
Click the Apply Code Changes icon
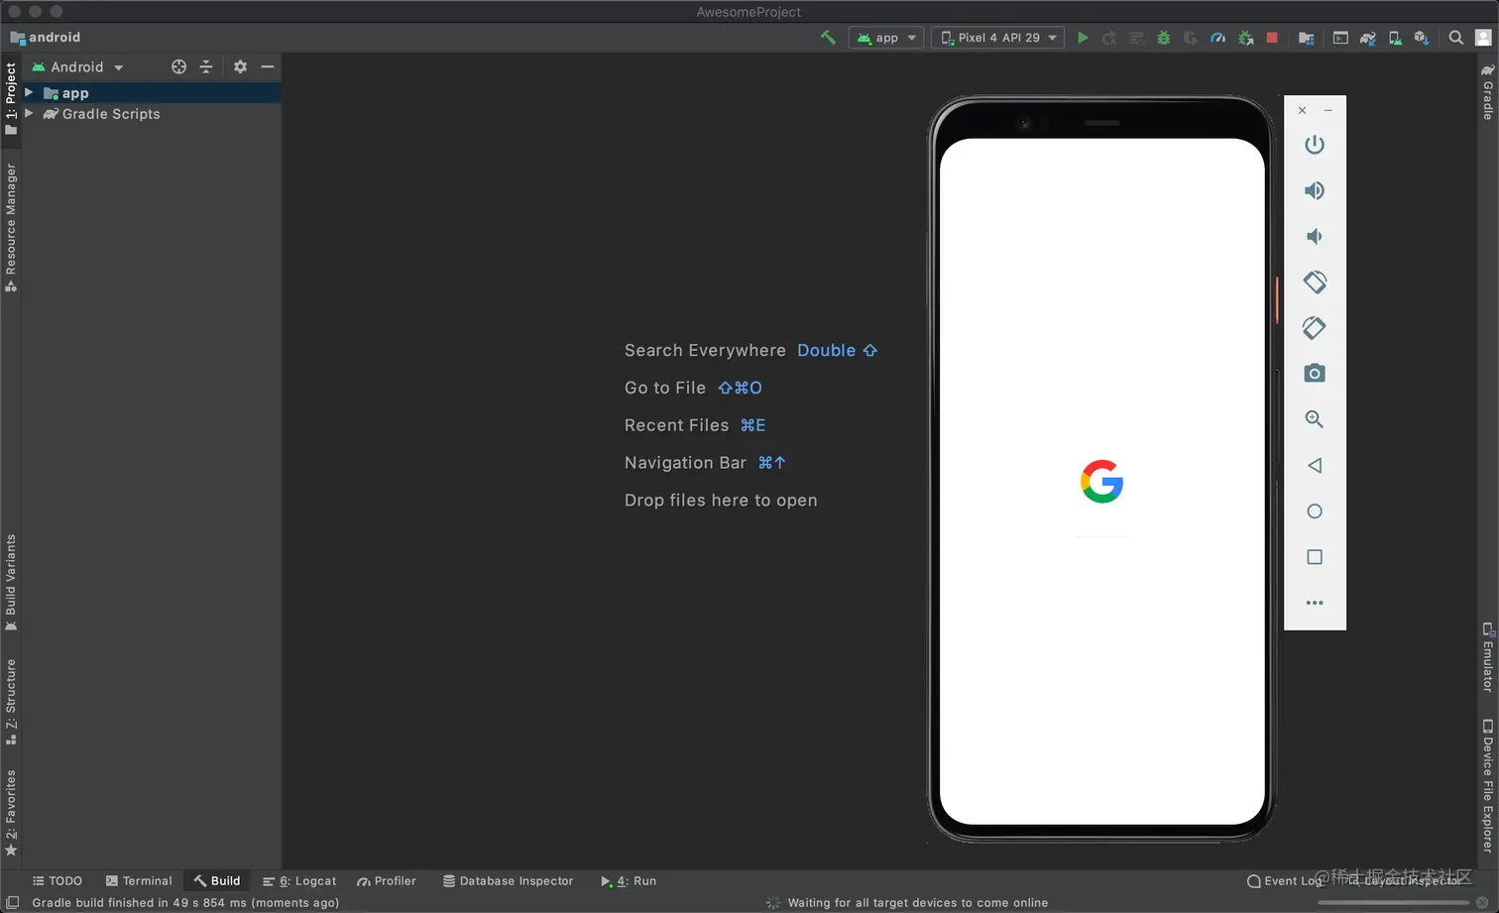1136,38
